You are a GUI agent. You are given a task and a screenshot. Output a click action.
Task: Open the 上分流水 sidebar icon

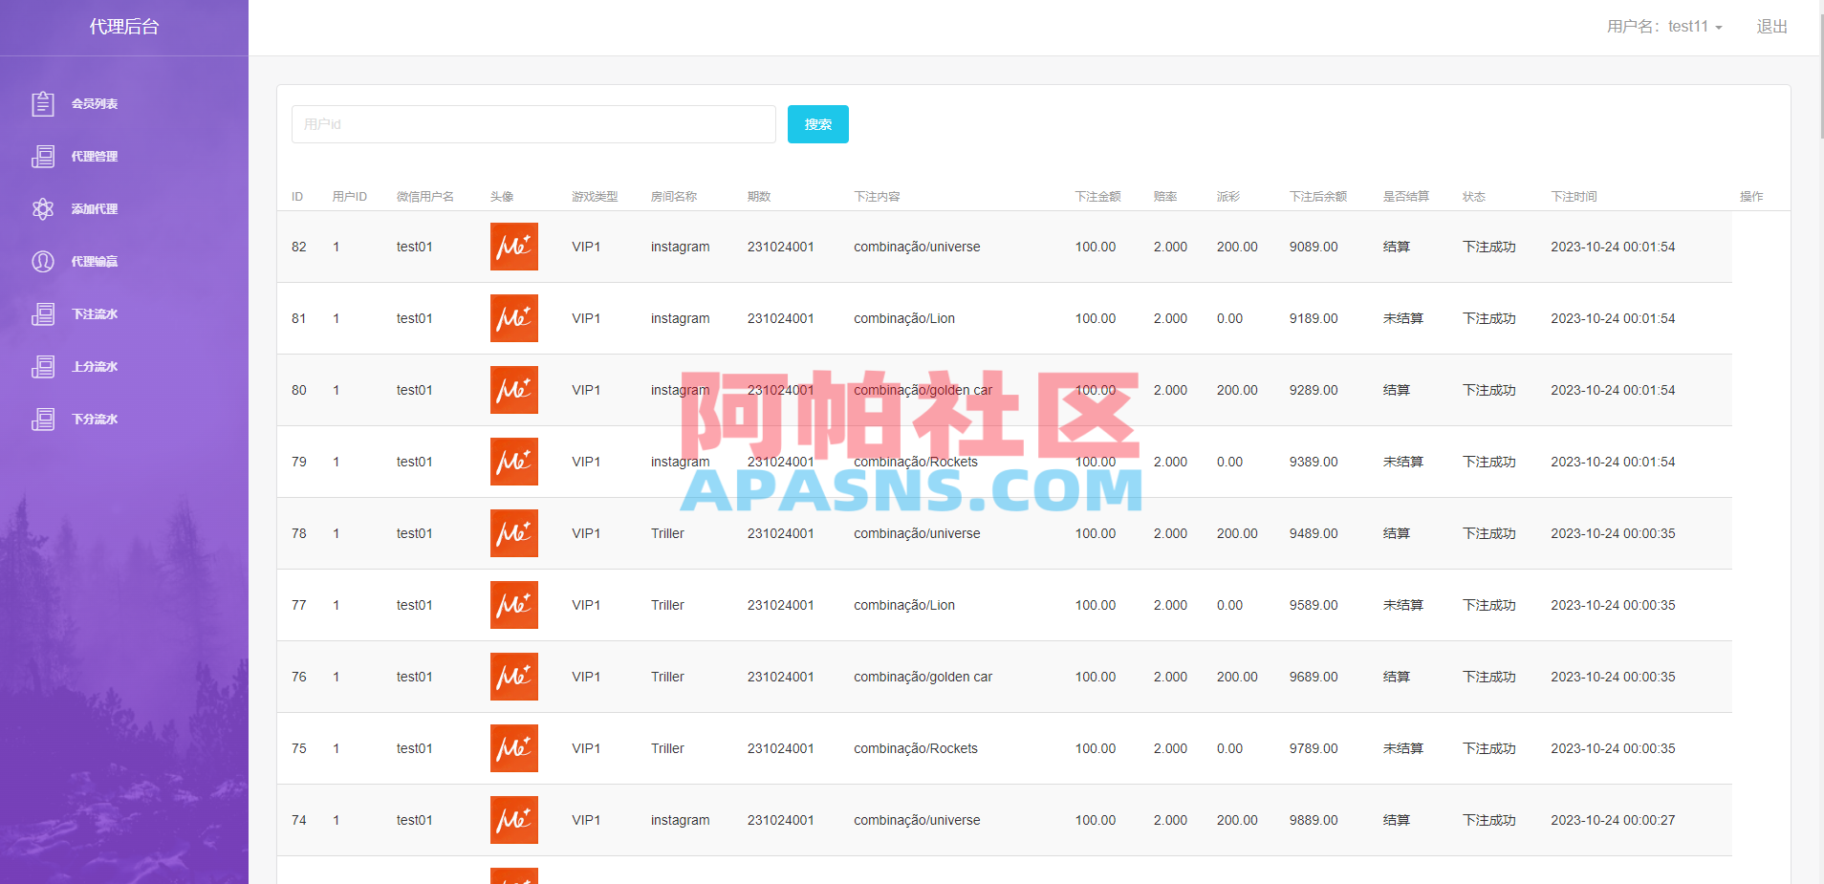click(43, 366)
